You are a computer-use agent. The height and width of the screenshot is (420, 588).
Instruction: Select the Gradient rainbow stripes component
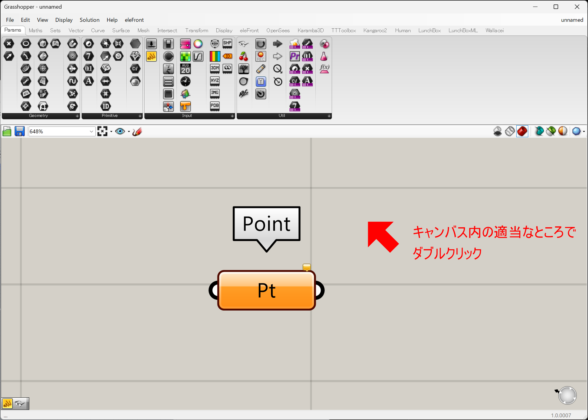click(215, 56)
